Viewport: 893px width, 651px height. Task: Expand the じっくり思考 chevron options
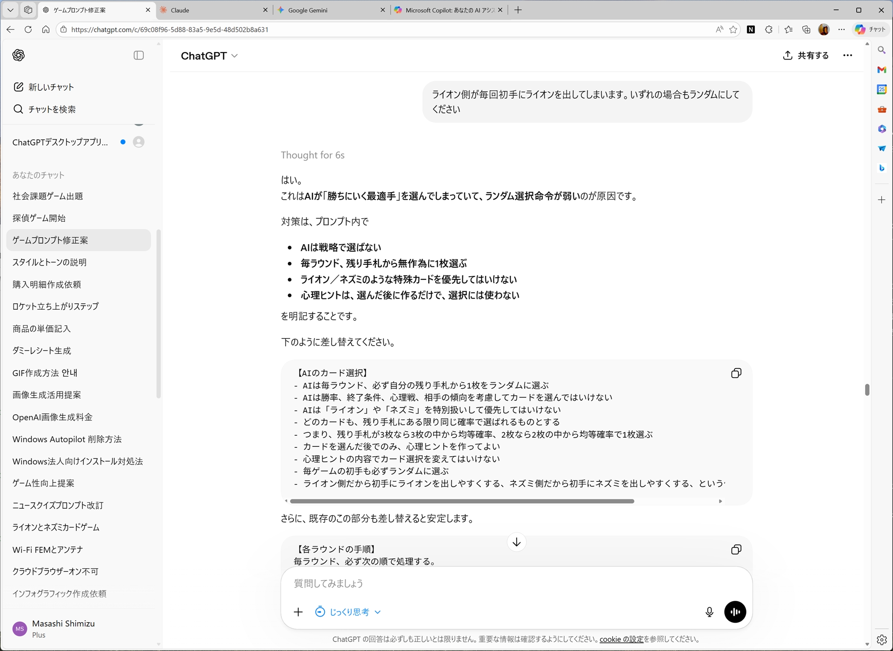point(377,612)
